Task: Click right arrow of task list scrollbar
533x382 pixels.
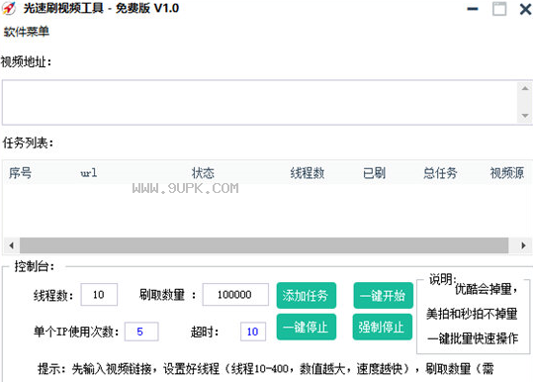Action: (x=523, y=245)
